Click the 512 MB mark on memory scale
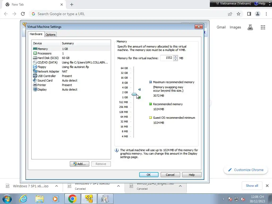This screenshot has height=204, width=272. (x=123, y=102)
